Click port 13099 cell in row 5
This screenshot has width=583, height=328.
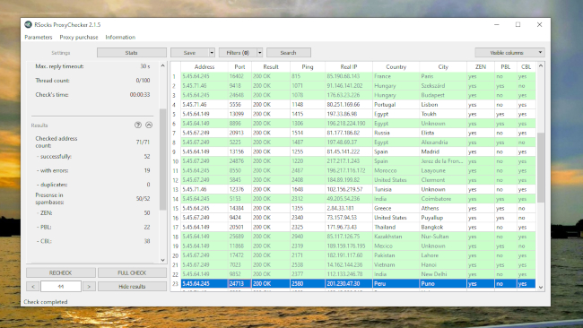(x=239, y=114)
